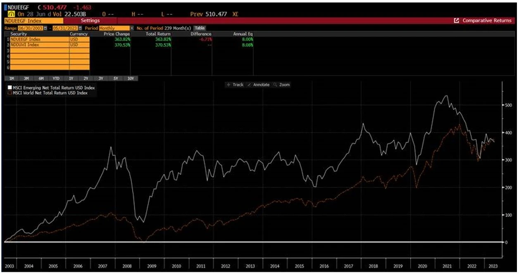Click the empty security field in row 3
519x275 pixels.
(40, 50)
